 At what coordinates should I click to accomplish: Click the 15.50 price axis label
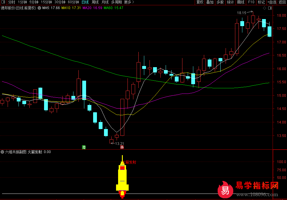coord(281,82)
